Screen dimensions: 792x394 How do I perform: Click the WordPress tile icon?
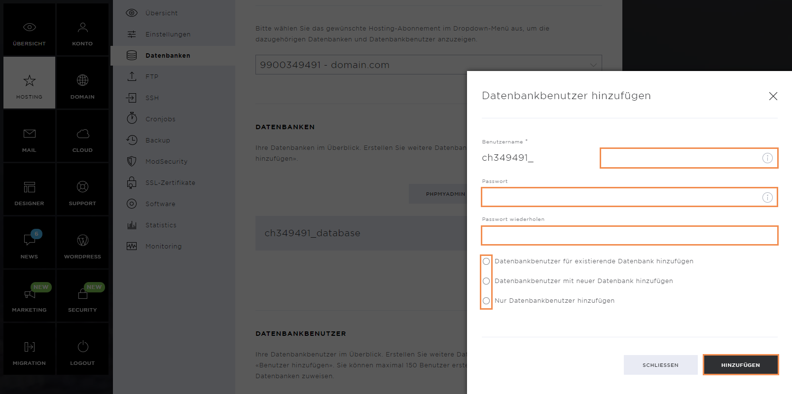82,240
